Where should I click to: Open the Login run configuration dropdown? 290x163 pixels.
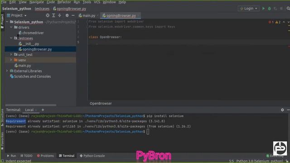tap(248, 9)
